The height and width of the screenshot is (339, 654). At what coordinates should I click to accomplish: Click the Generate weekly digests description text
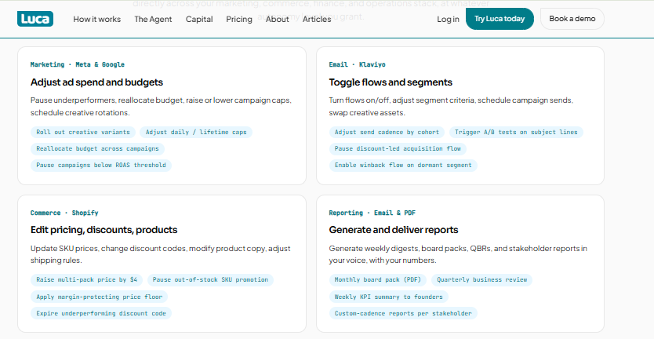[458, 254]
